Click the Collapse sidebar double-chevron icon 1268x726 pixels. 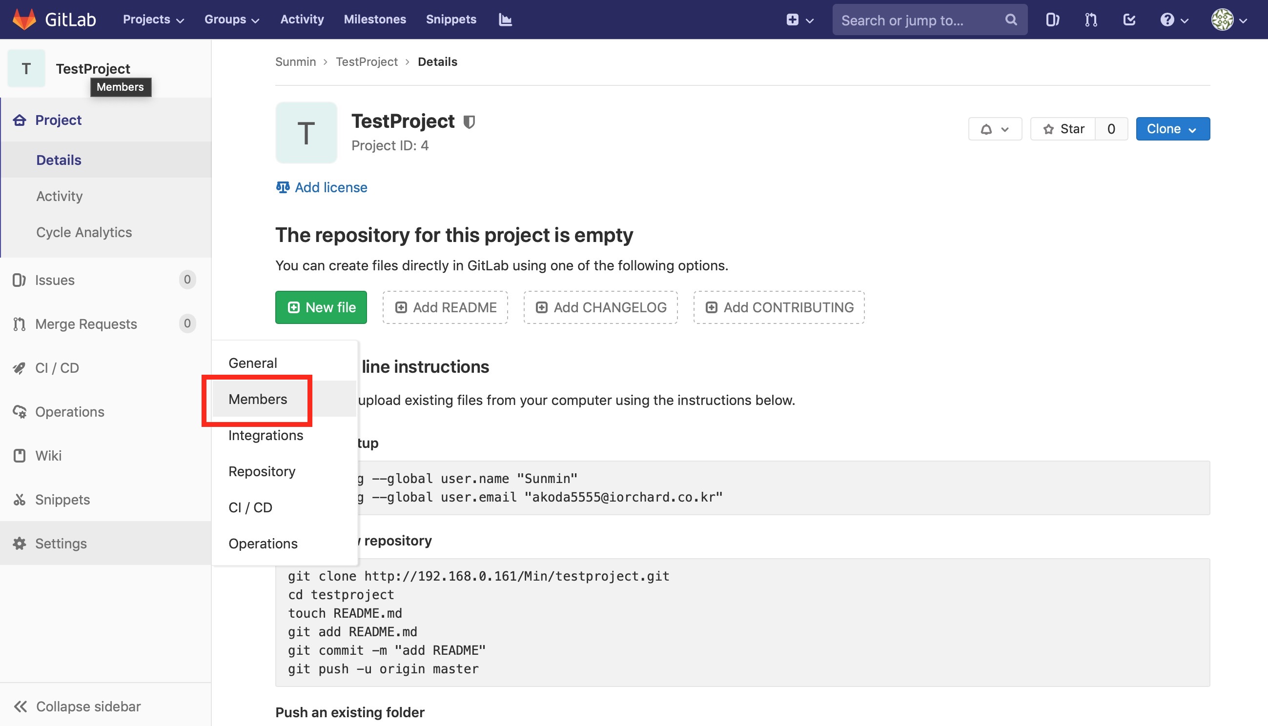[x=20, y=706]
